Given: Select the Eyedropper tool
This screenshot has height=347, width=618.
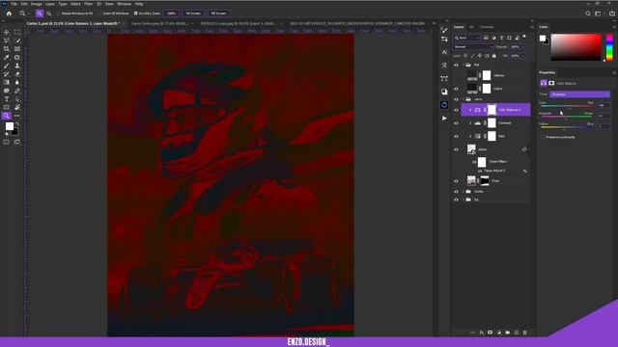Looking at the screenshot, I should coord(7,58).
